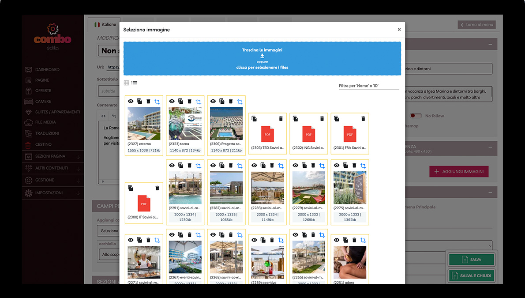Expand the Altri Contenuti sidebar section

click(x=53, y=168)
